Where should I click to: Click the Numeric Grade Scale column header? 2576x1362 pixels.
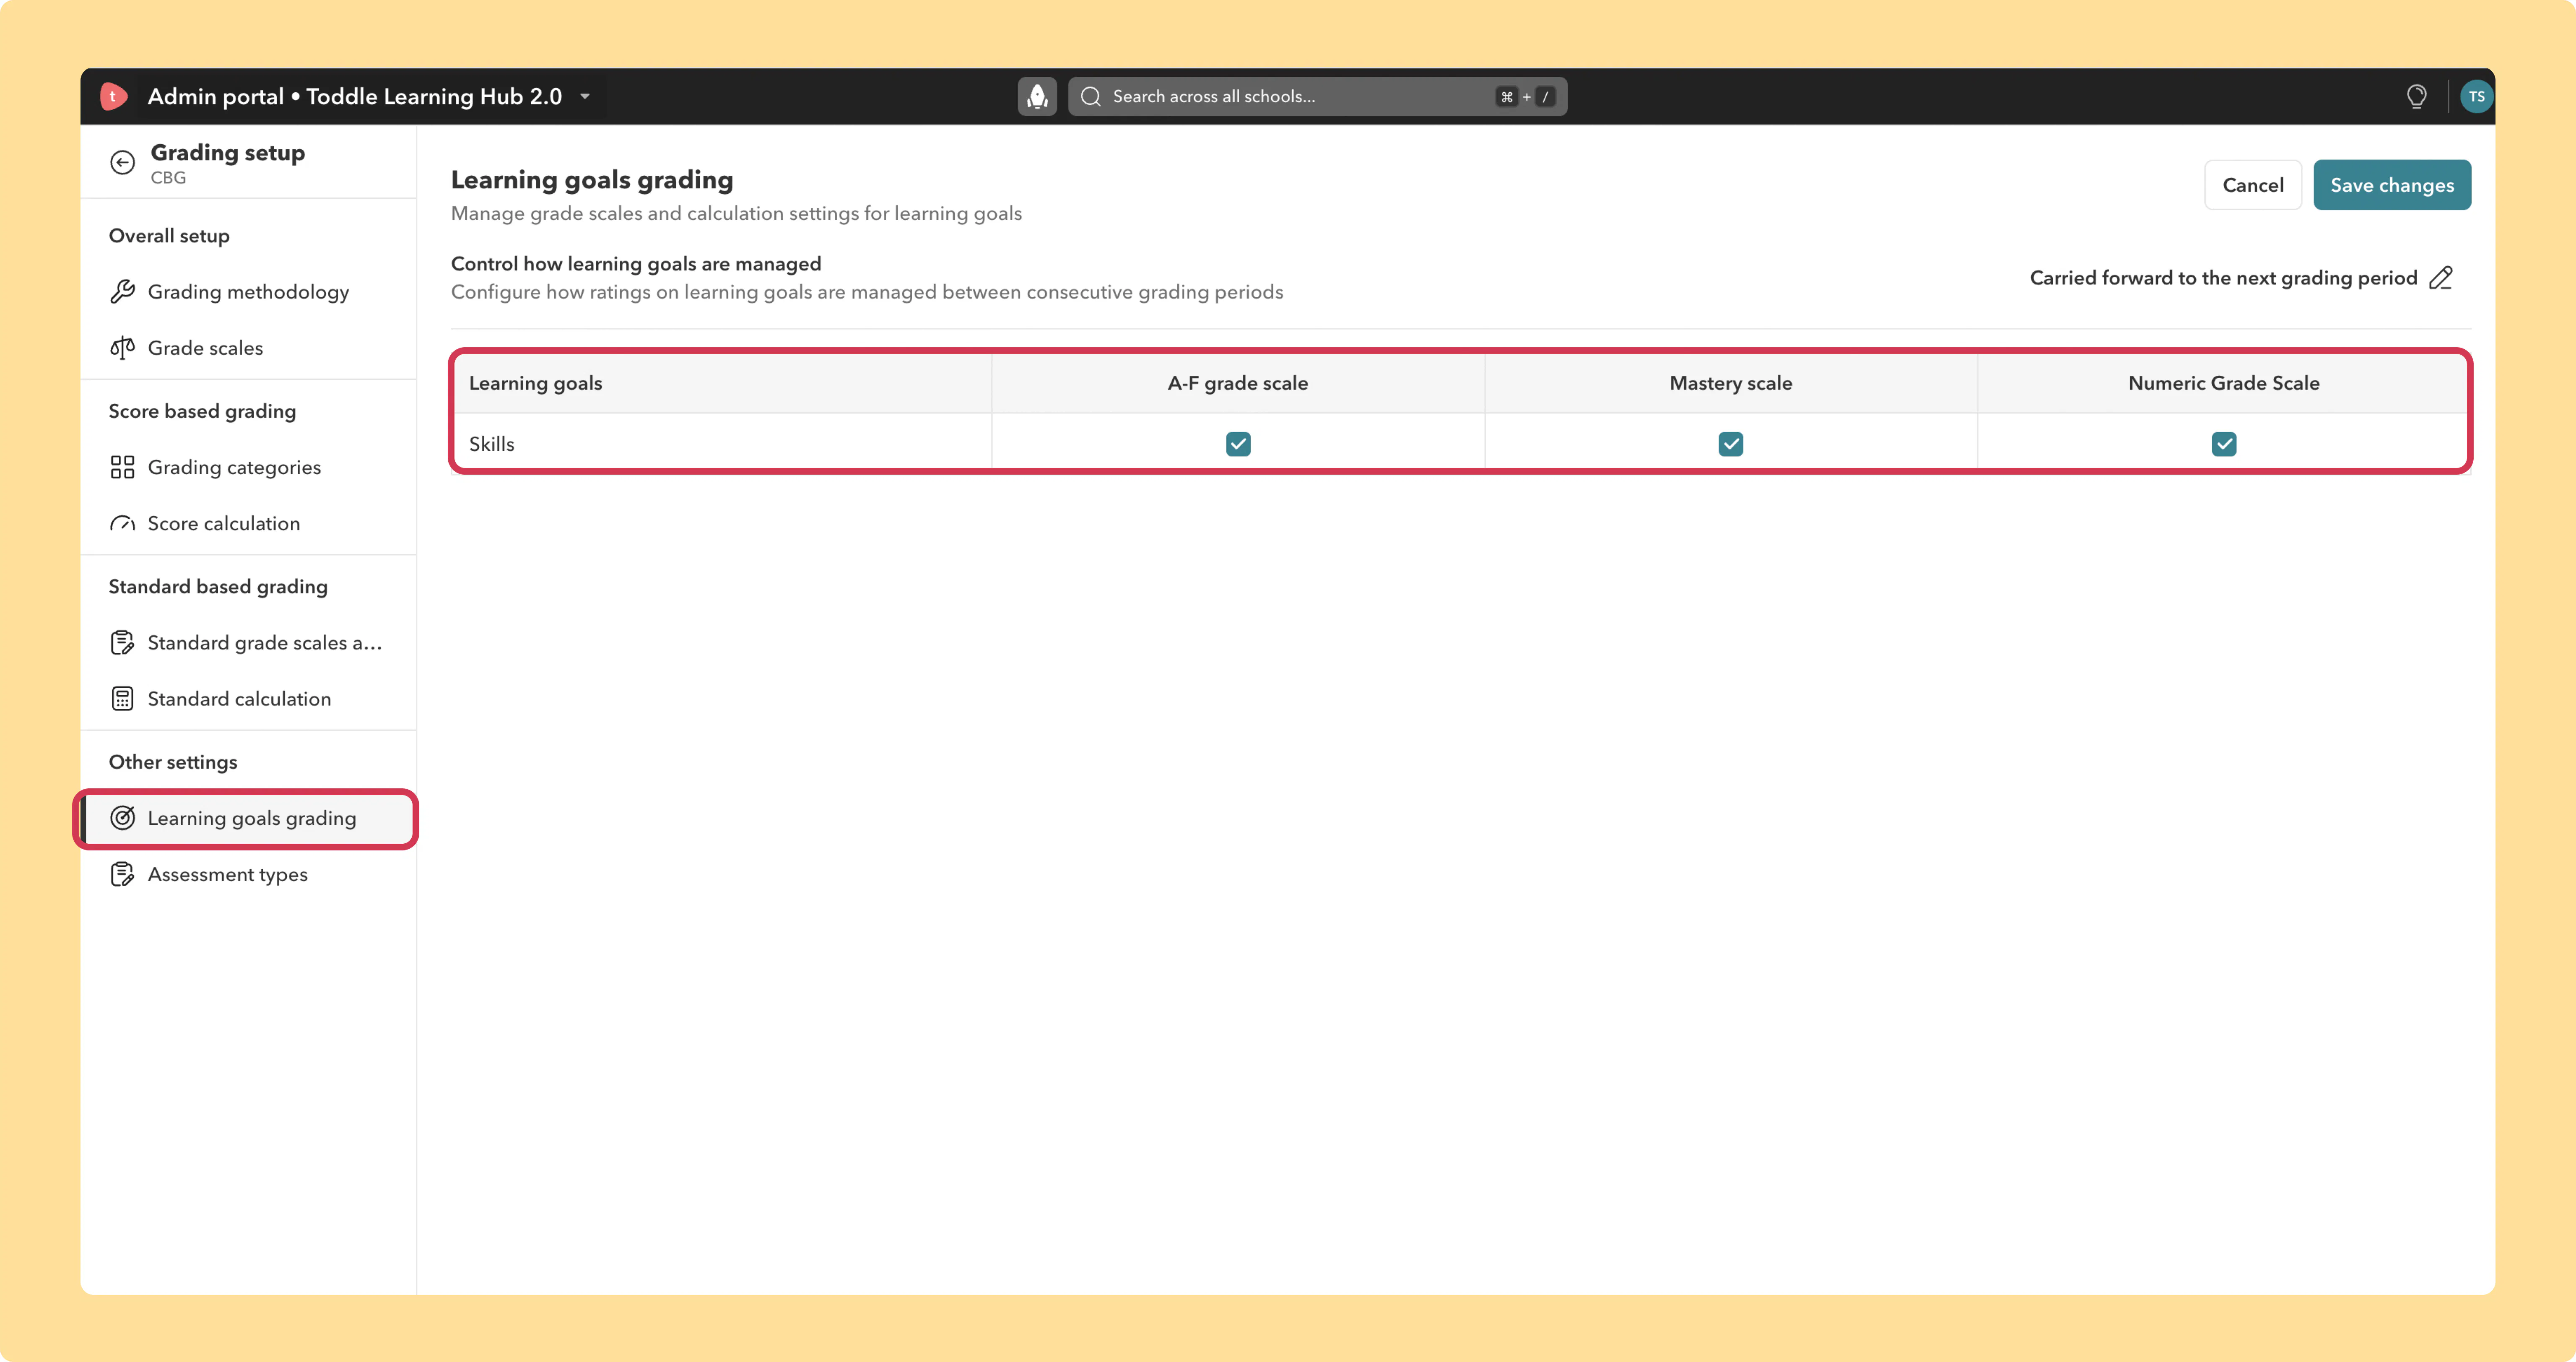(2224, 383)
